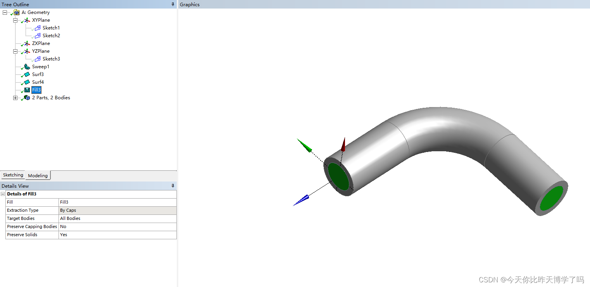
Task: Click the Surf4 surface icon
Action: 27,82
